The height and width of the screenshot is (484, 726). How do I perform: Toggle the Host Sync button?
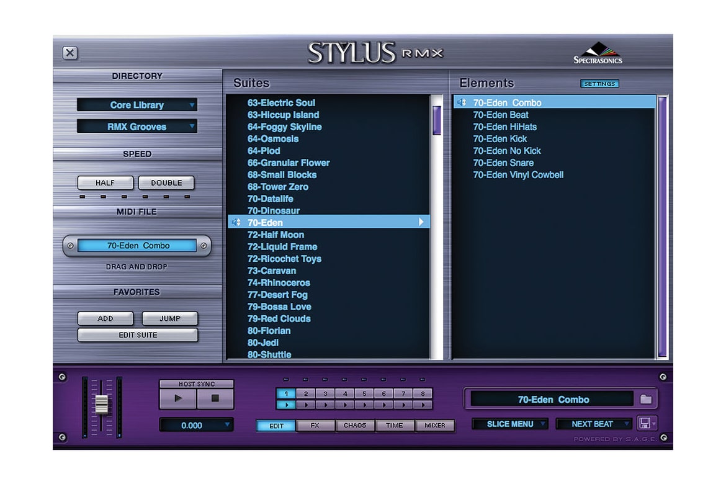point(196,384)
